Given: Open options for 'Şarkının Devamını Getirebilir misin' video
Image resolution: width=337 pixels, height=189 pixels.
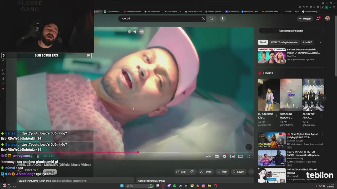Looking at the screenshot, I should (323, 50).
